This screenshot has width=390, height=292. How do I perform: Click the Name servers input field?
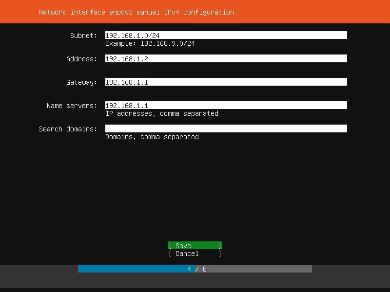(226, 105)
